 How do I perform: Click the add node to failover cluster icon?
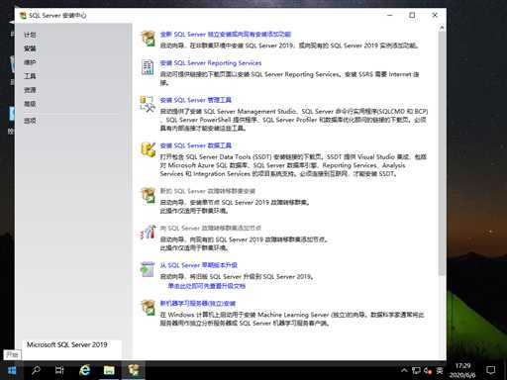[148, 233]
